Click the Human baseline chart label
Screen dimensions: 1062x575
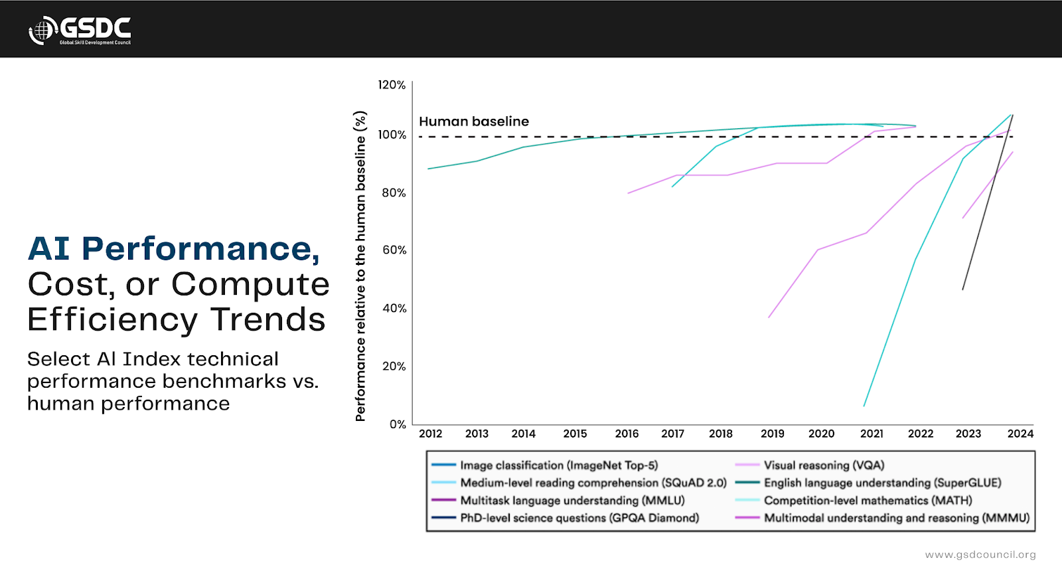pos(474,122)
